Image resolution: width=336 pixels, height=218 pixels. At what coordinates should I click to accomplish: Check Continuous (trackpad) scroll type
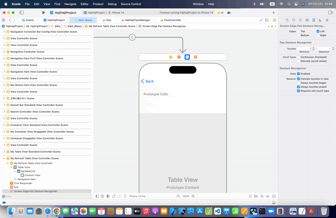click(298, 57)
